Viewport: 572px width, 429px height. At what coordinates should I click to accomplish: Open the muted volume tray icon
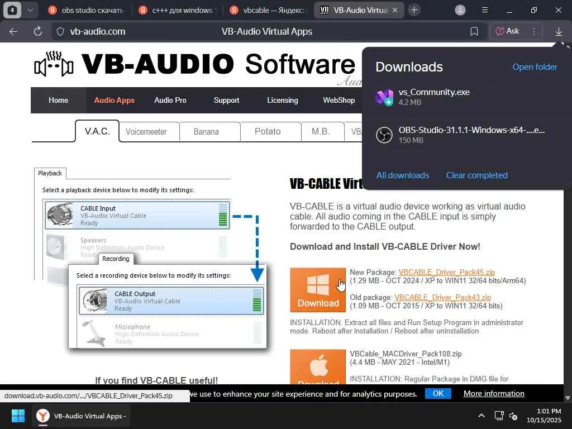[513, 416]
